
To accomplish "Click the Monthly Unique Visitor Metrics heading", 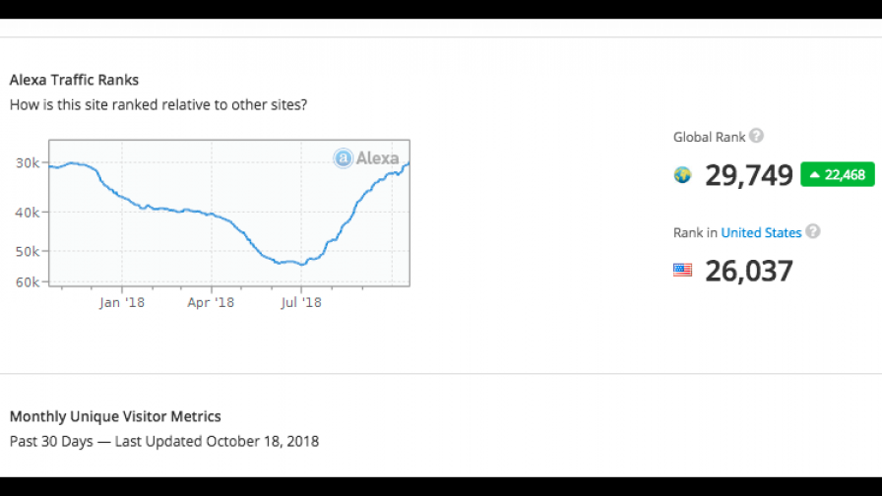I will tap(115, 416).
